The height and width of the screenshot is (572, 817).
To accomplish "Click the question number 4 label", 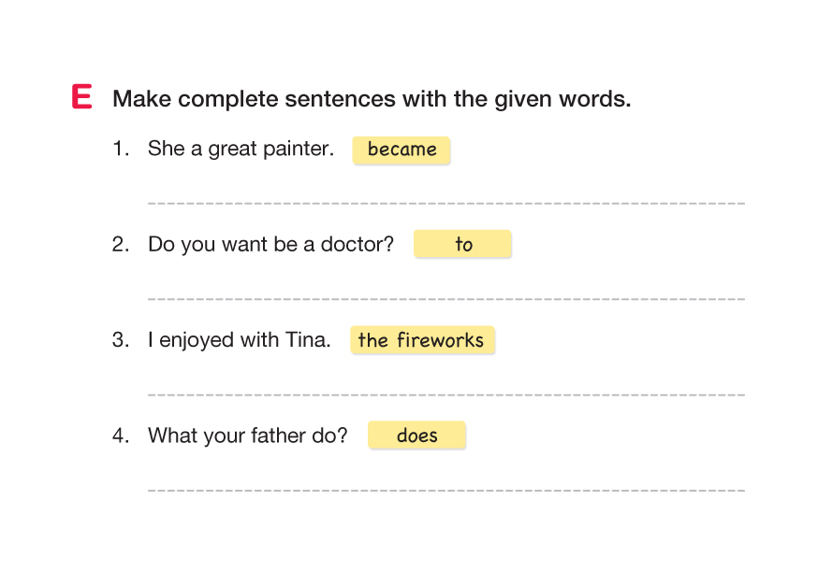I will (x=120, y=436).
